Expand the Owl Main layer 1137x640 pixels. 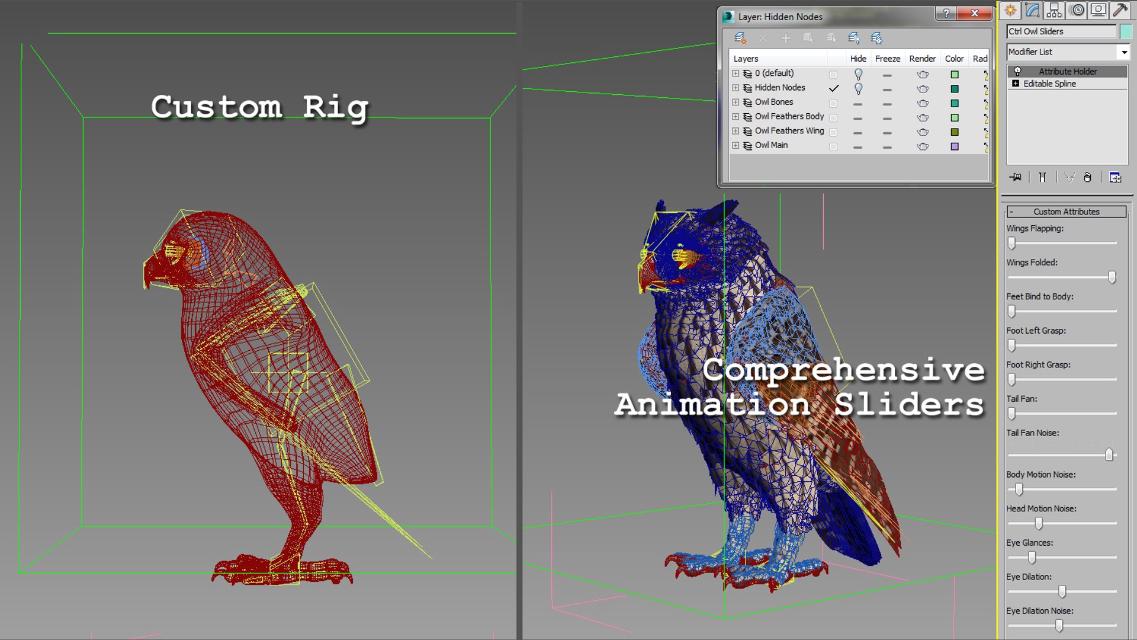pyautogui.click(x=735, y=145)
